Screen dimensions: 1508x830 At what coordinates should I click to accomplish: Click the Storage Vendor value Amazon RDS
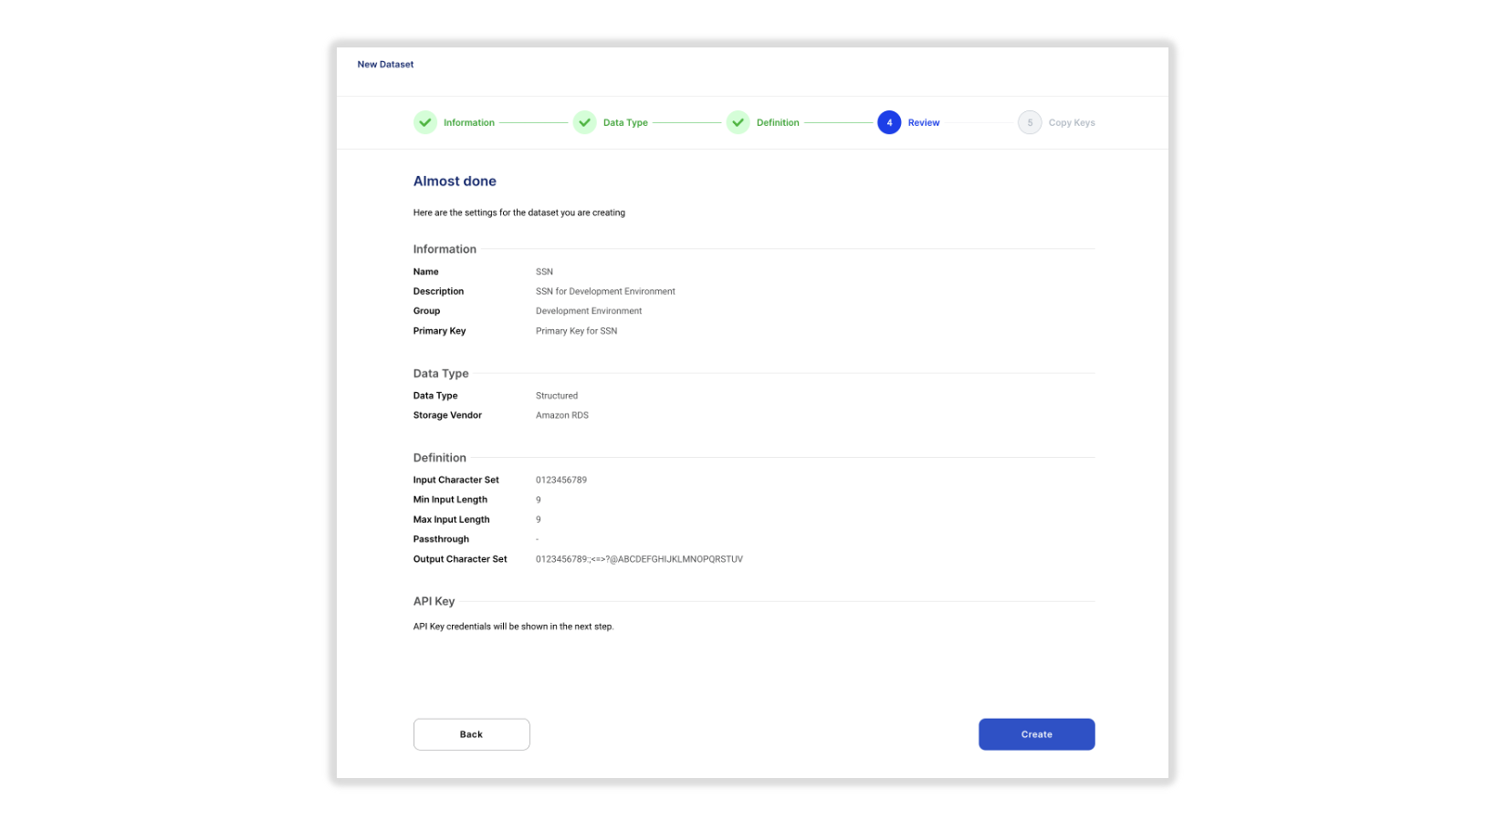[x=562, y=415]
